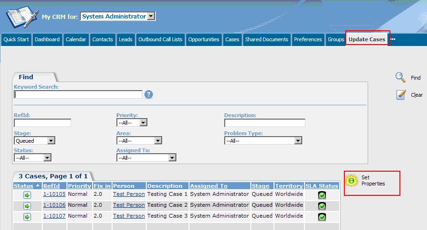Click the Find magnifying glass icon
Screen dimensions: 427x230
tap(400, 77)
